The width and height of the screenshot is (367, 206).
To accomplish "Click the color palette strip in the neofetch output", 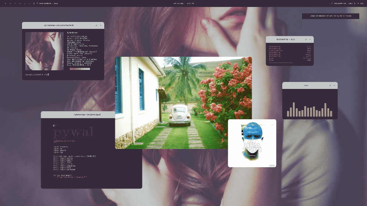I will [x=80, y=69].
